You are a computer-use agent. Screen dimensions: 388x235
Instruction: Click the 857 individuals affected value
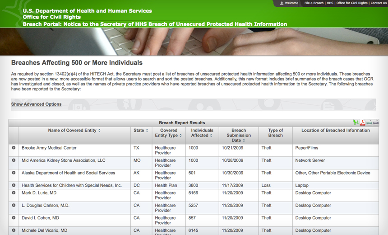(192, 218)
